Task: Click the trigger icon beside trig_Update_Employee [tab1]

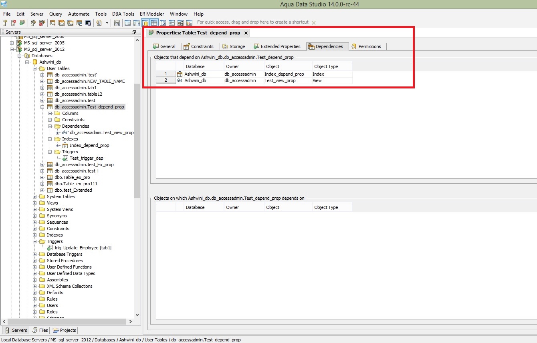Action: pos(50,248)
